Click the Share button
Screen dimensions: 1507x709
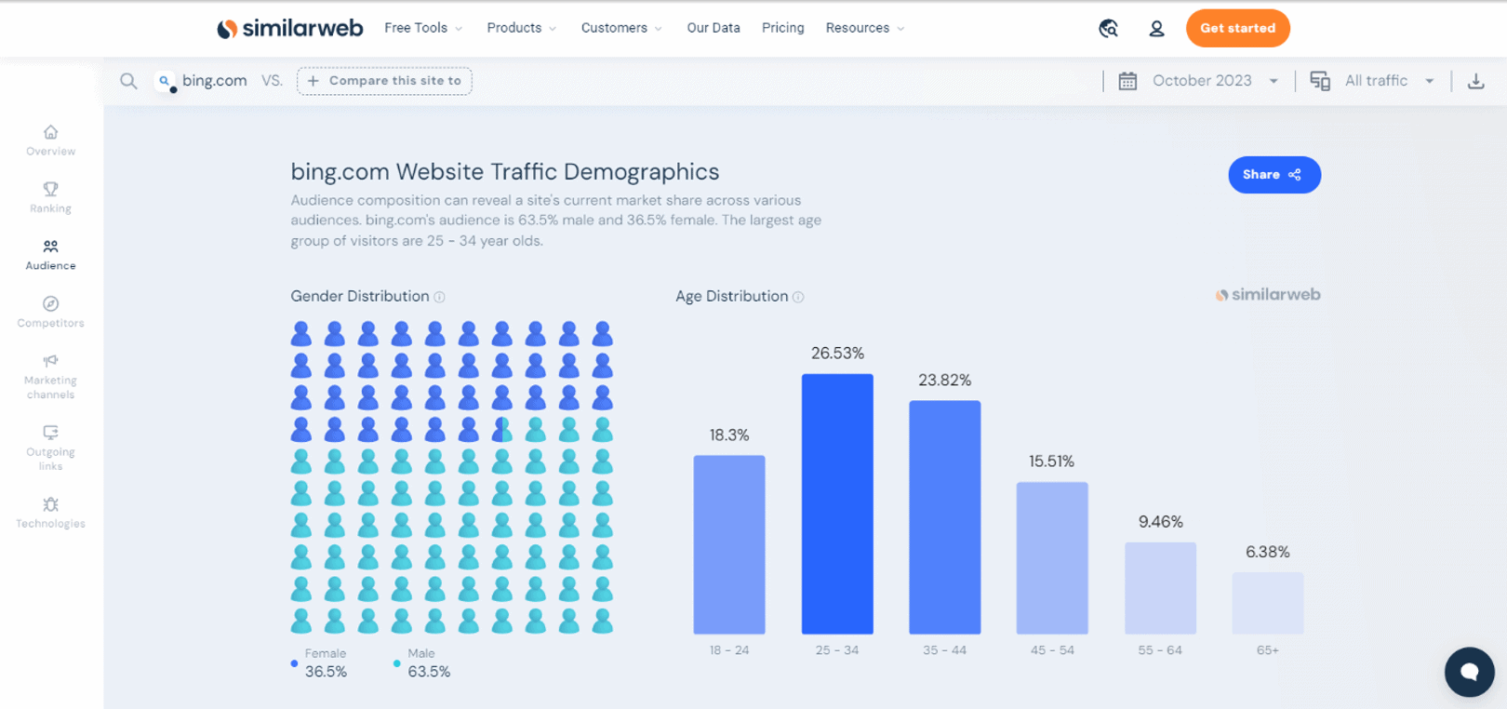tap(1274, 175)
